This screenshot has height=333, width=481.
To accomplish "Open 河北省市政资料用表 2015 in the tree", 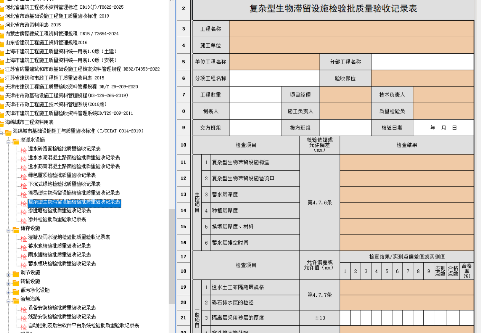I will 33,25.
